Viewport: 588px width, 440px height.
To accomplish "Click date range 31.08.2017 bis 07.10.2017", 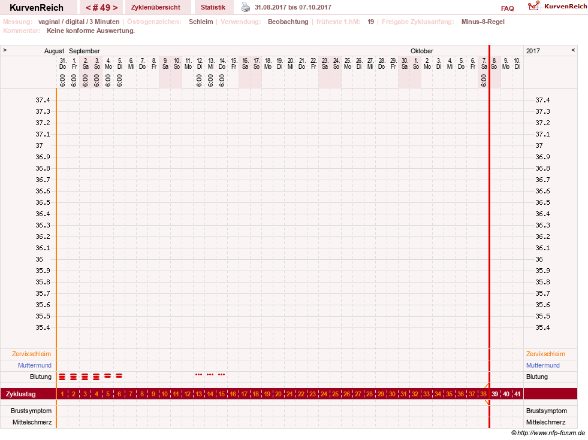I will tap(293, 7).
